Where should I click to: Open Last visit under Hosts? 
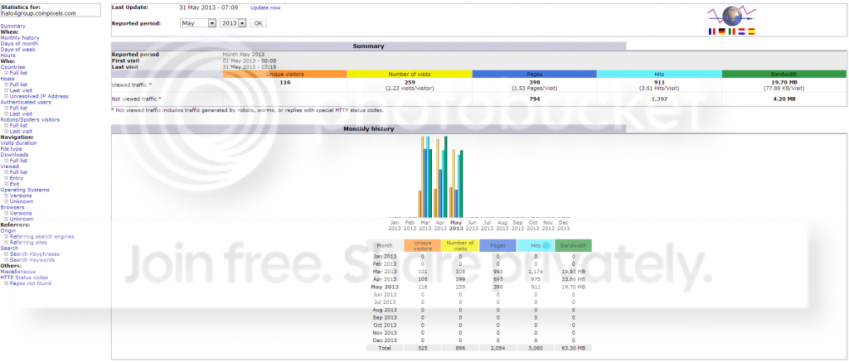[21, 90]
